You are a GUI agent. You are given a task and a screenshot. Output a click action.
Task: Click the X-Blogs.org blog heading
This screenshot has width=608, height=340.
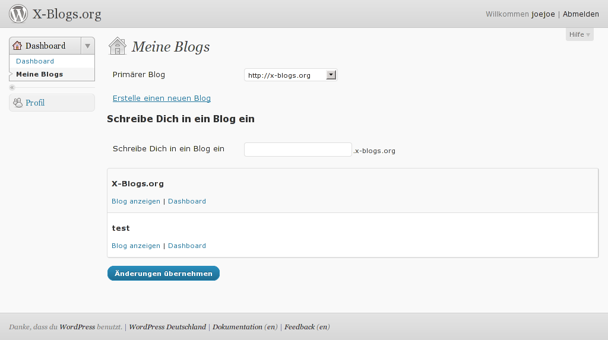pos(138,184)
